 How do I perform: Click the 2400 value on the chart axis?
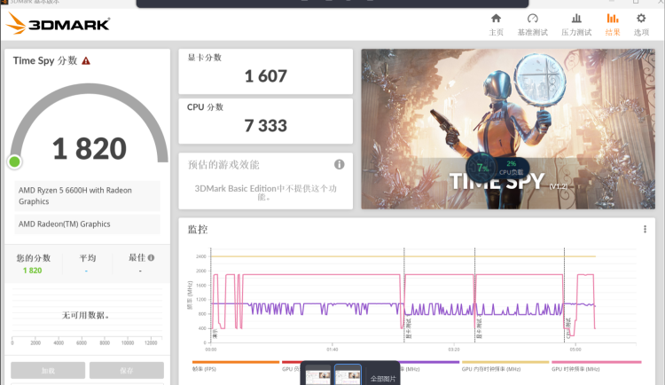[201, 256]
